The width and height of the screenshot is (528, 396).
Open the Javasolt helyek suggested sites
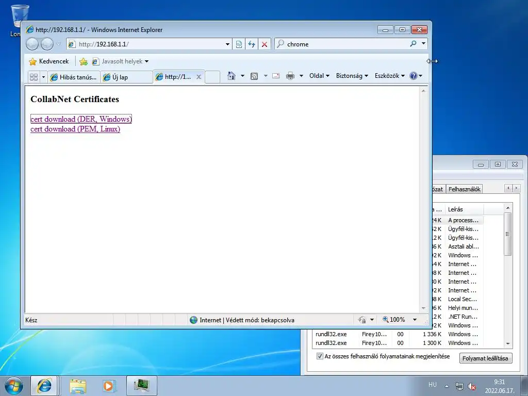pos(120,62)
